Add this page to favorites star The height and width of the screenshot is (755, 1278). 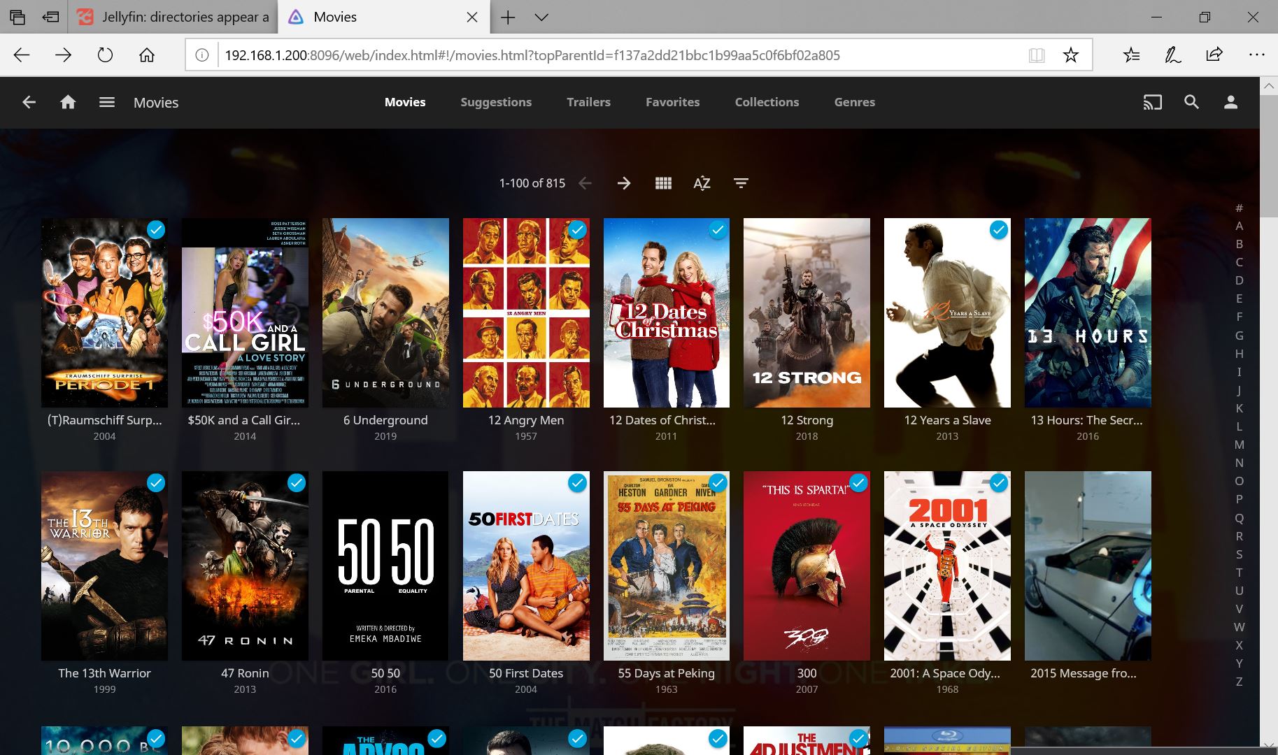pos(1070,55)
